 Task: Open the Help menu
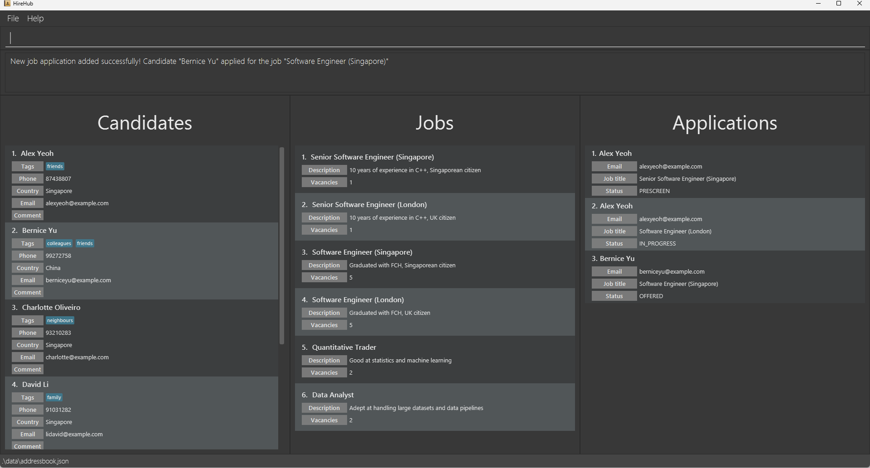click(x=35, y=19)
